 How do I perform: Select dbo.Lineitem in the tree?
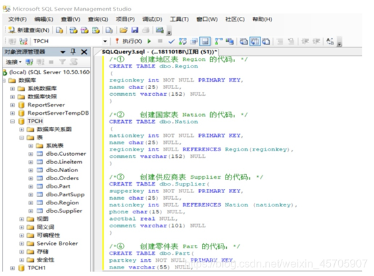(x=64, y=162)
